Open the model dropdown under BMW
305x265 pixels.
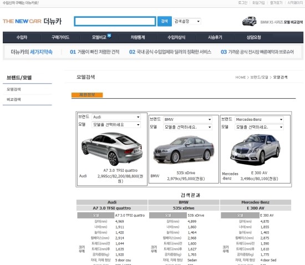187,127
